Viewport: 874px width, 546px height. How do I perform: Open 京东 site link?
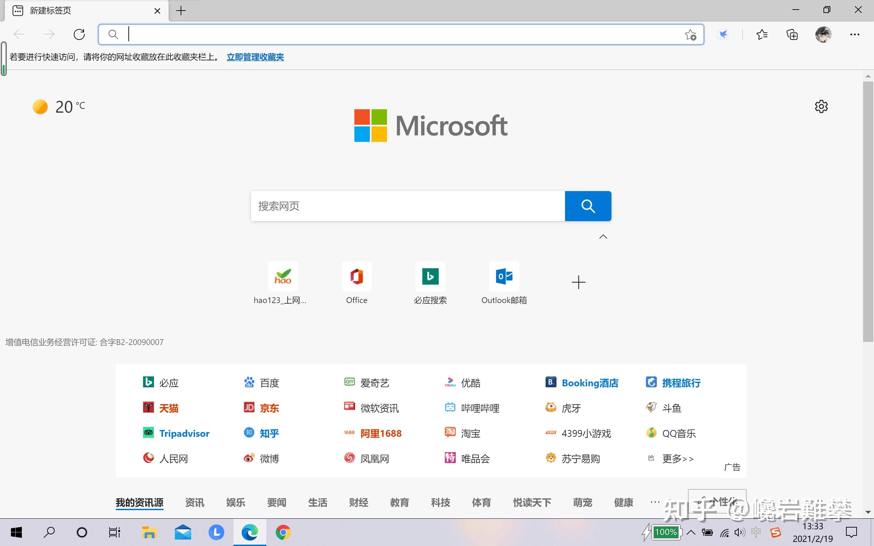click(262, 408)
